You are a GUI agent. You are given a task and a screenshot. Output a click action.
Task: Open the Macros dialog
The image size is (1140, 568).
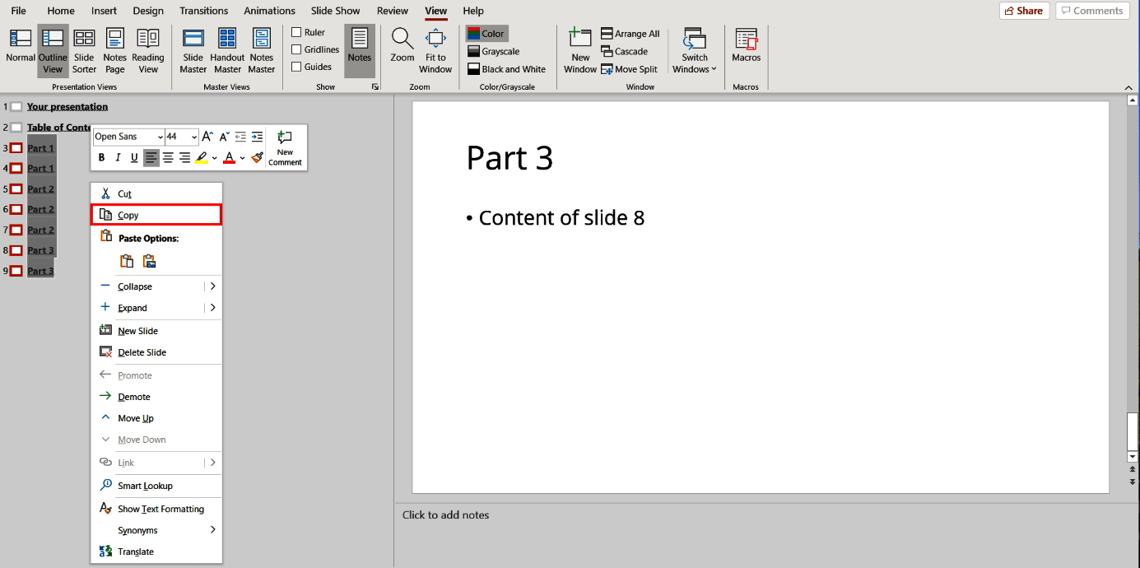[x=745, y=51]
